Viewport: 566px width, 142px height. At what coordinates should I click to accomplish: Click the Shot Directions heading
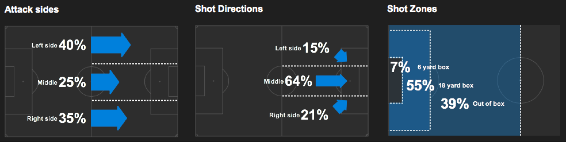[x=229, y=9]
